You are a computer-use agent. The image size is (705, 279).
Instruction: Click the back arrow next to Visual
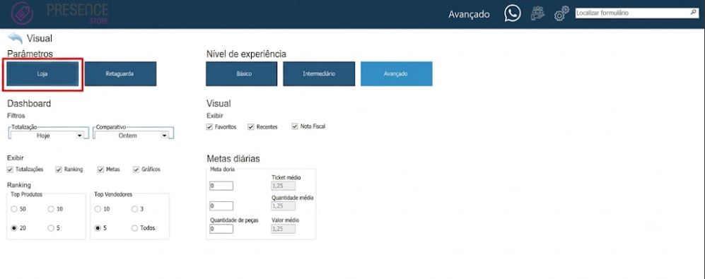(x=15, y=37)
